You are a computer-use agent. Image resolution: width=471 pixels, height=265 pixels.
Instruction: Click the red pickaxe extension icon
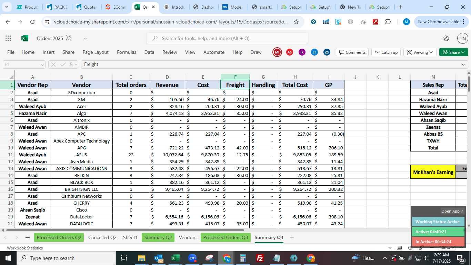point(375,22)
